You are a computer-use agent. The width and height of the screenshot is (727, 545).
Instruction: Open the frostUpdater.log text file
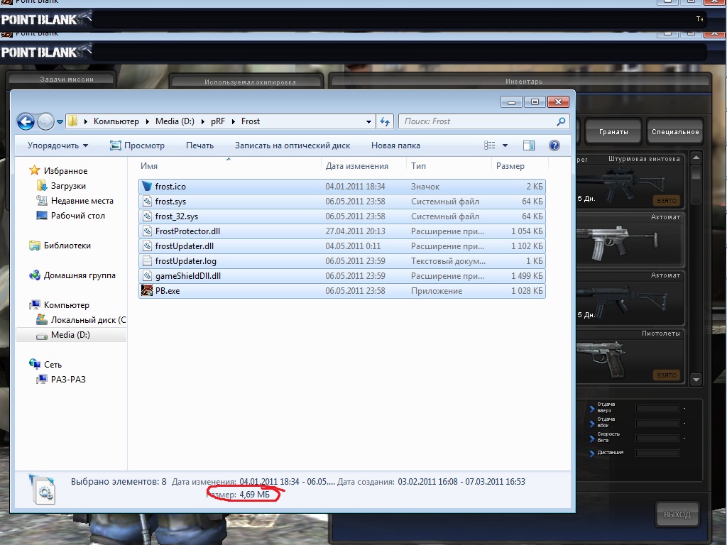(185, 261)
